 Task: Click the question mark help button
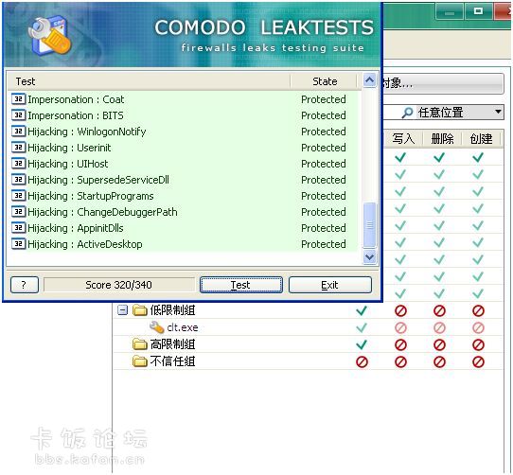click(x=25, y=285)
